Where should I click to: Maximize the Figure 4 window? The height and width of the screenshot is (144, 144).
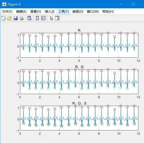coord(133,4)
